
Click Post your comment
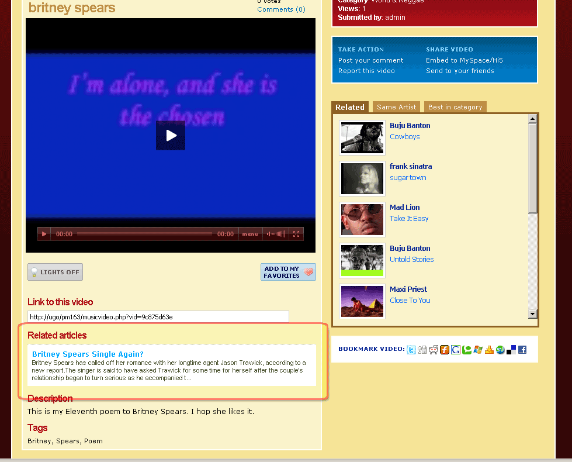click(x=370, y=60)
